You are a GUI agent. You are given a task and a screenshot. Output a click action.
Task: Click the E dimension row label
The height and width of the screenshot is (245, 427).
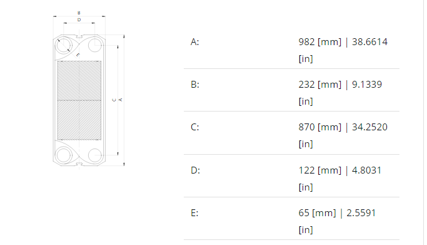[x=194, y=213]
